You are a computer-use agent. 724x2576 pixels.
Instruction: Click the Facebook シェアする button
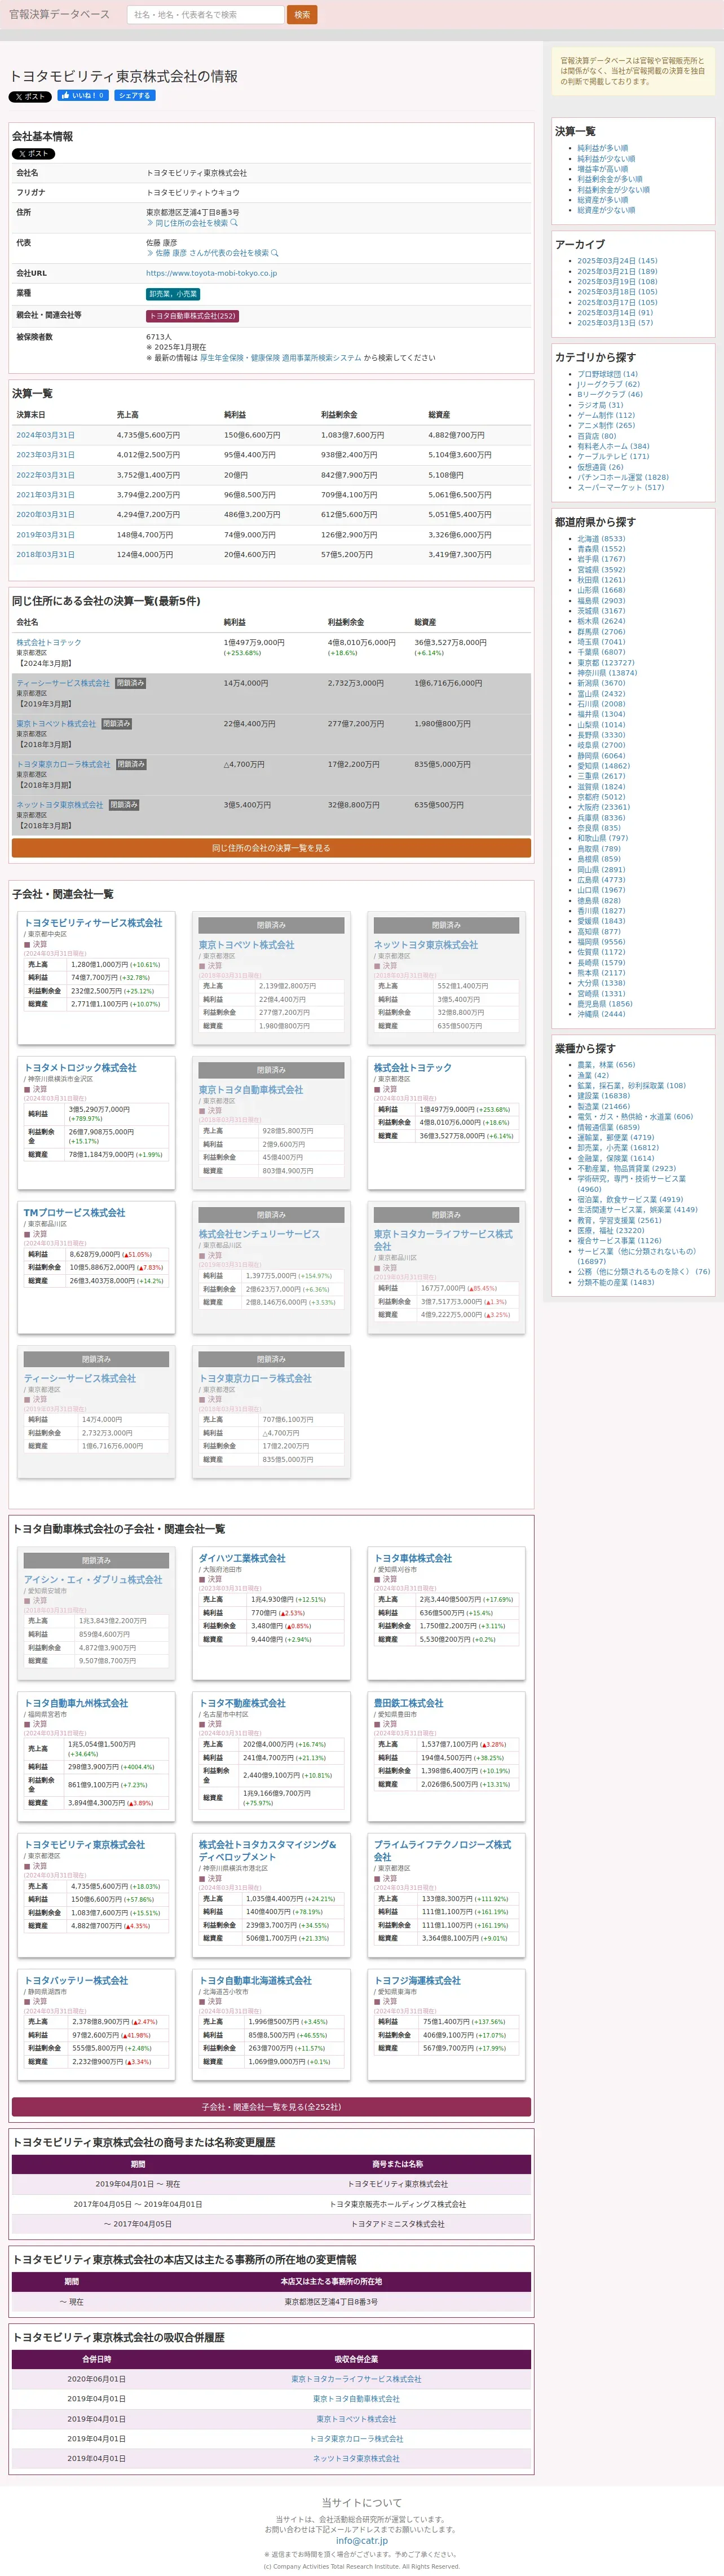pos(135,96)
